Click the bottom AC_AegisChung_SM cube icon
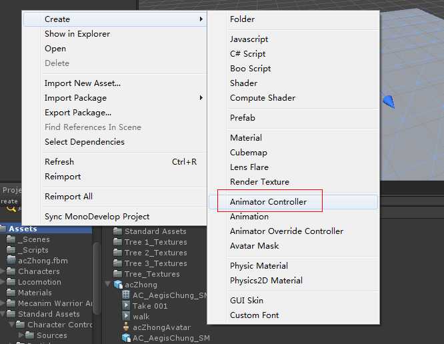This screenshot has width=444, height=344. pos(126,338)
